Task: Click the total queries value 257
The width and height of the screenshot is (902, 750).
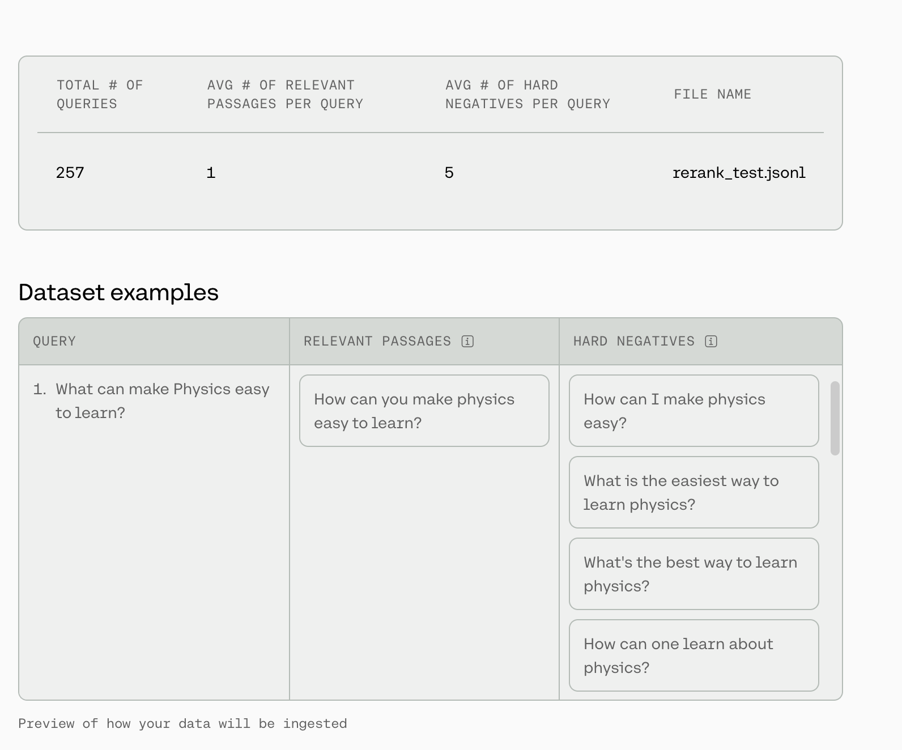Action: [x=70, y=173]
